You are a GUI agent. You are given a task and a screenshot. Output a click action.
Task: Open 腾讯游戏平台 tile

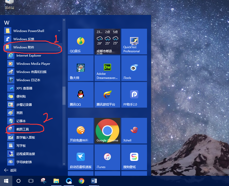tap(107, 95)
